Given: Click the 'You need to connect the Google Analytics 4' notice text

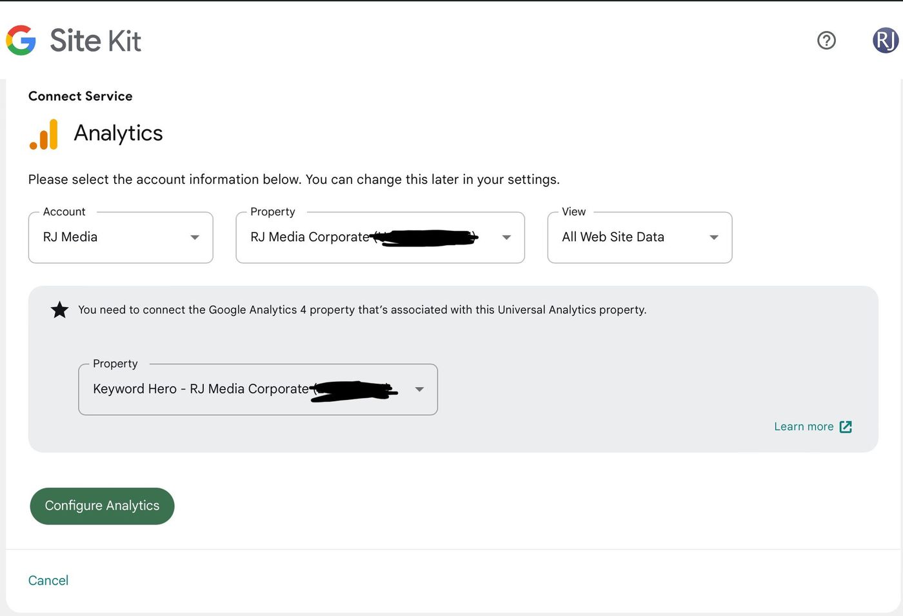Looking at the screenshot, I should 362,310.
